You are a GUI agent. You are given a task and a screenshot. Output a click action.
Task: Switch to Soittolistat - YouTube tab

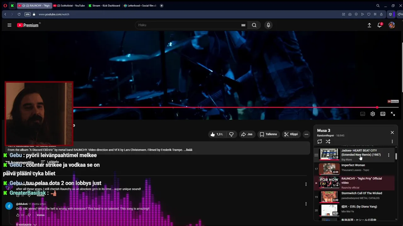click(69, 5)
